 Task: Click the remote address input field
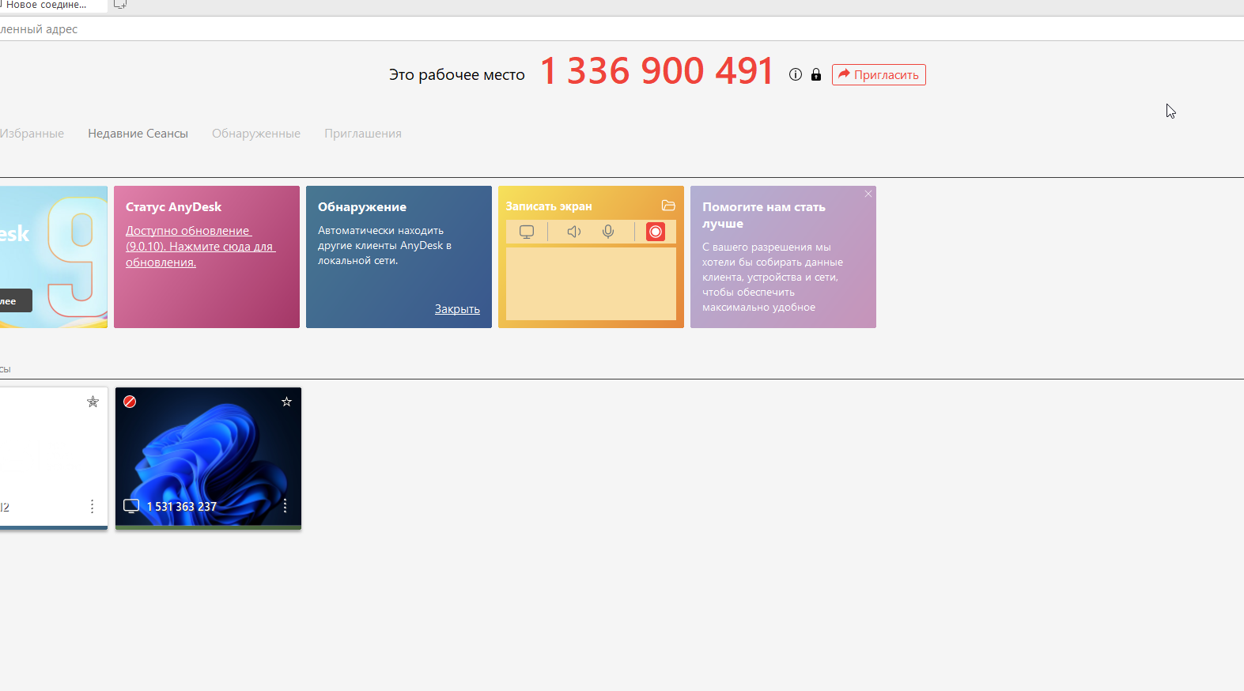(x=622, y=29)
